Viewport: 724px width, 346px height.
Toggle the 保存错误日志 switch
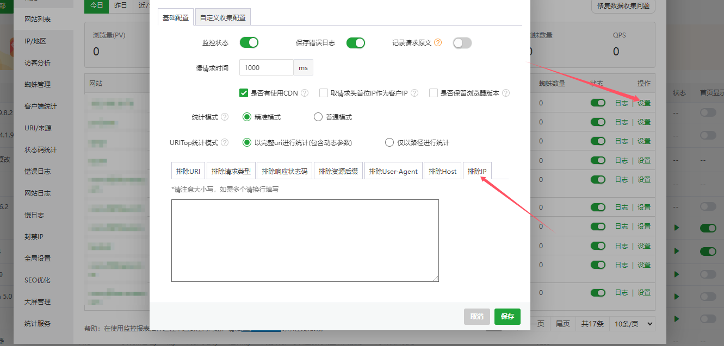click(356, 43)
